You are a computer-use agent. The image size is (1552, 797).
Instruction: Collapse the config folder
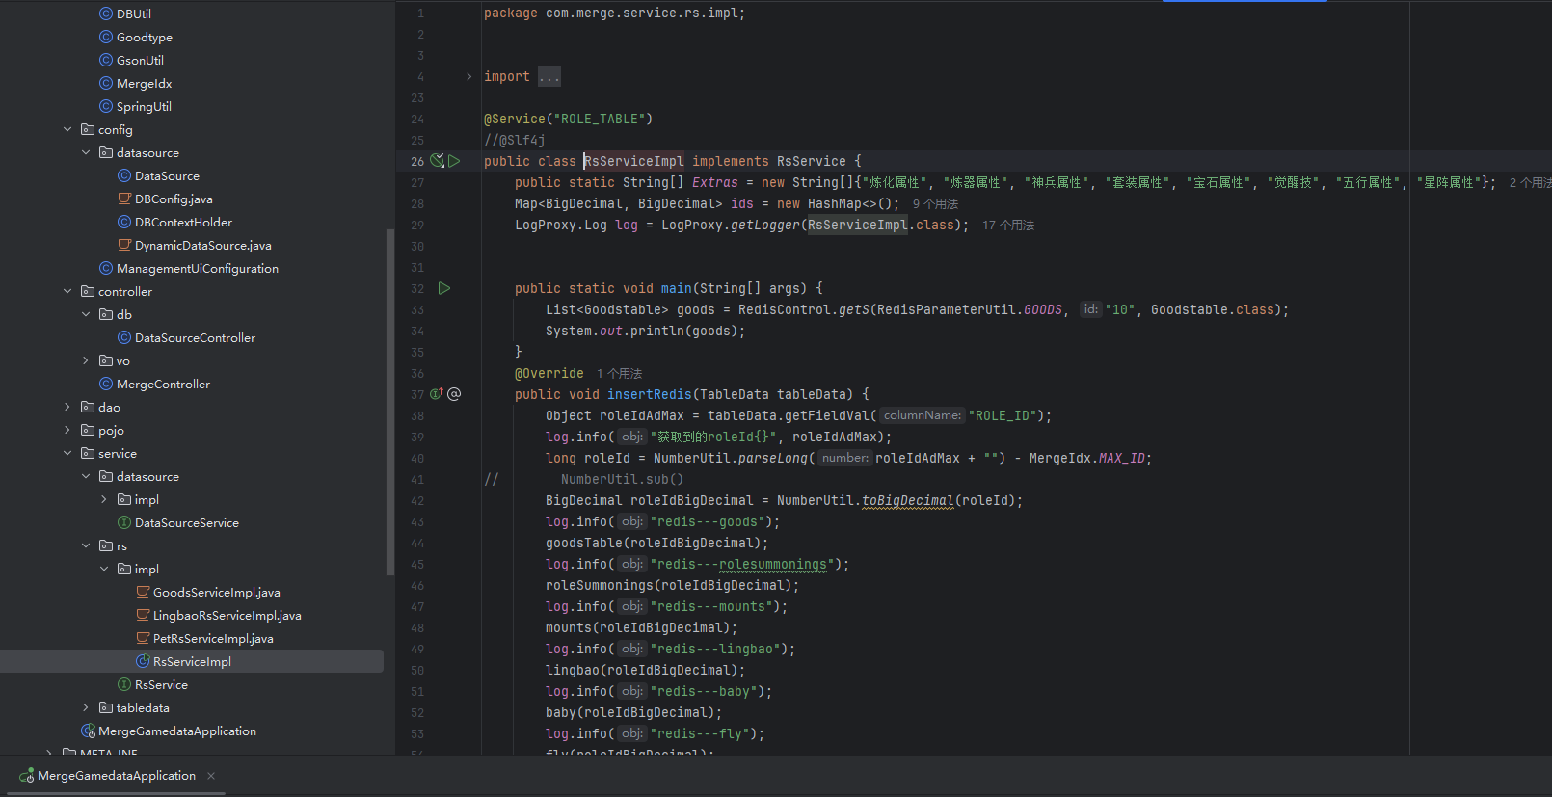(x=67, y=129)
